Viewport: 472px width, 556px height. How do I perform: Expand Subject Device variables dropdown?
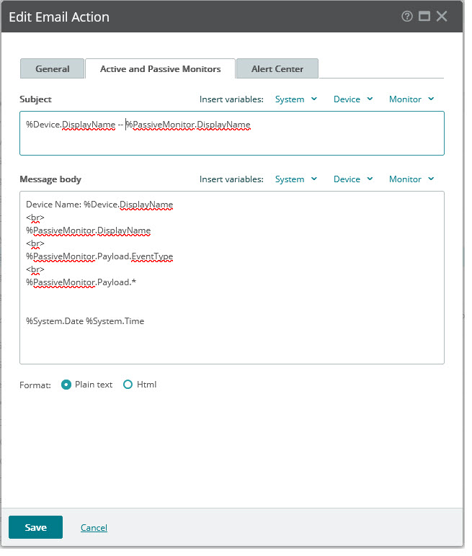[x=353, y=99]
